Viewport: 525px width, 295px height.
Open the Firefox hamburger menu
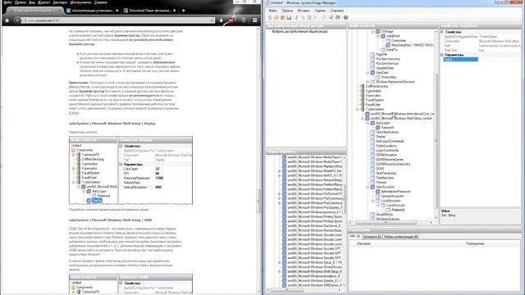point(255,20)
